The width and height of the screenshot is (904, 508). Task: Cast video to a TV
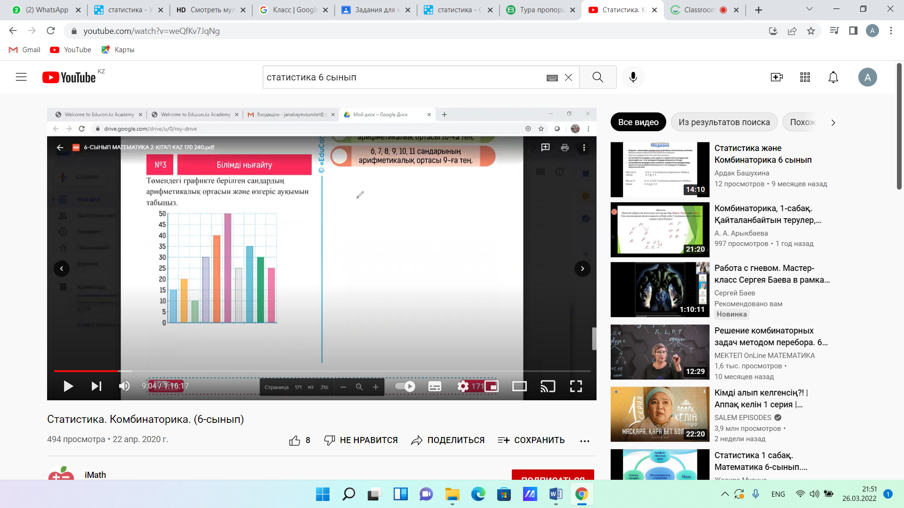click(x=548, y=387)
